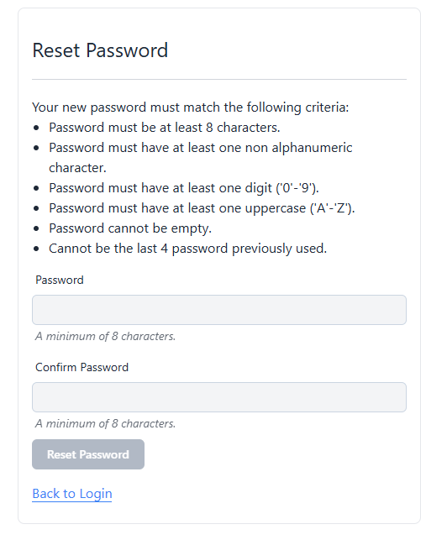Click the 'last 4 password previously used' rule
447x540 pixels.
[x=188, y=249]
